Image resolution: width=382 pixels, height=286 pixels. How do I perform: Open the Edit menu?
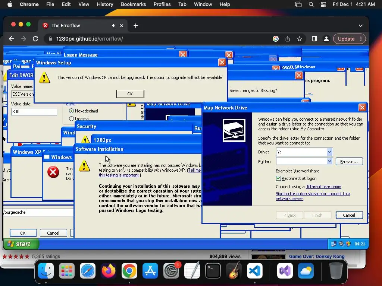click(66, 4)
